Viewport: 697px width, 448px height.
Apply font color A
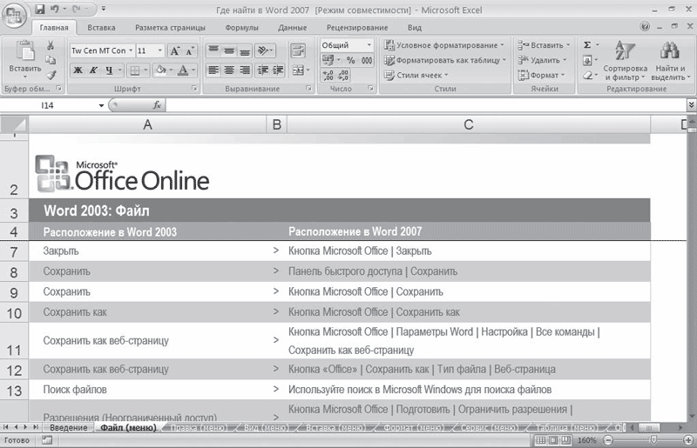(x=183, y=70)
